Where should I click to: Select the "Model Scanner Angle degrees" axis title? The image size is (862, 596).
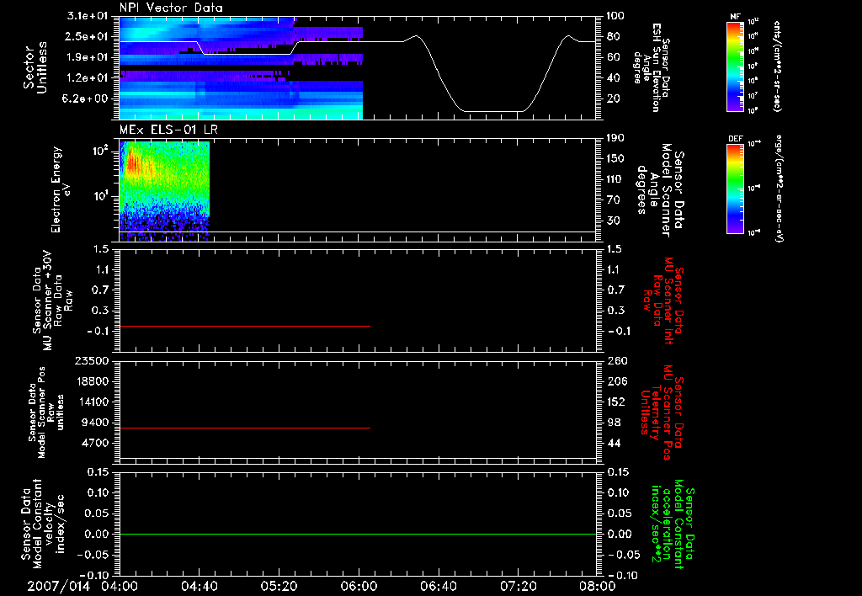point(659,189)
